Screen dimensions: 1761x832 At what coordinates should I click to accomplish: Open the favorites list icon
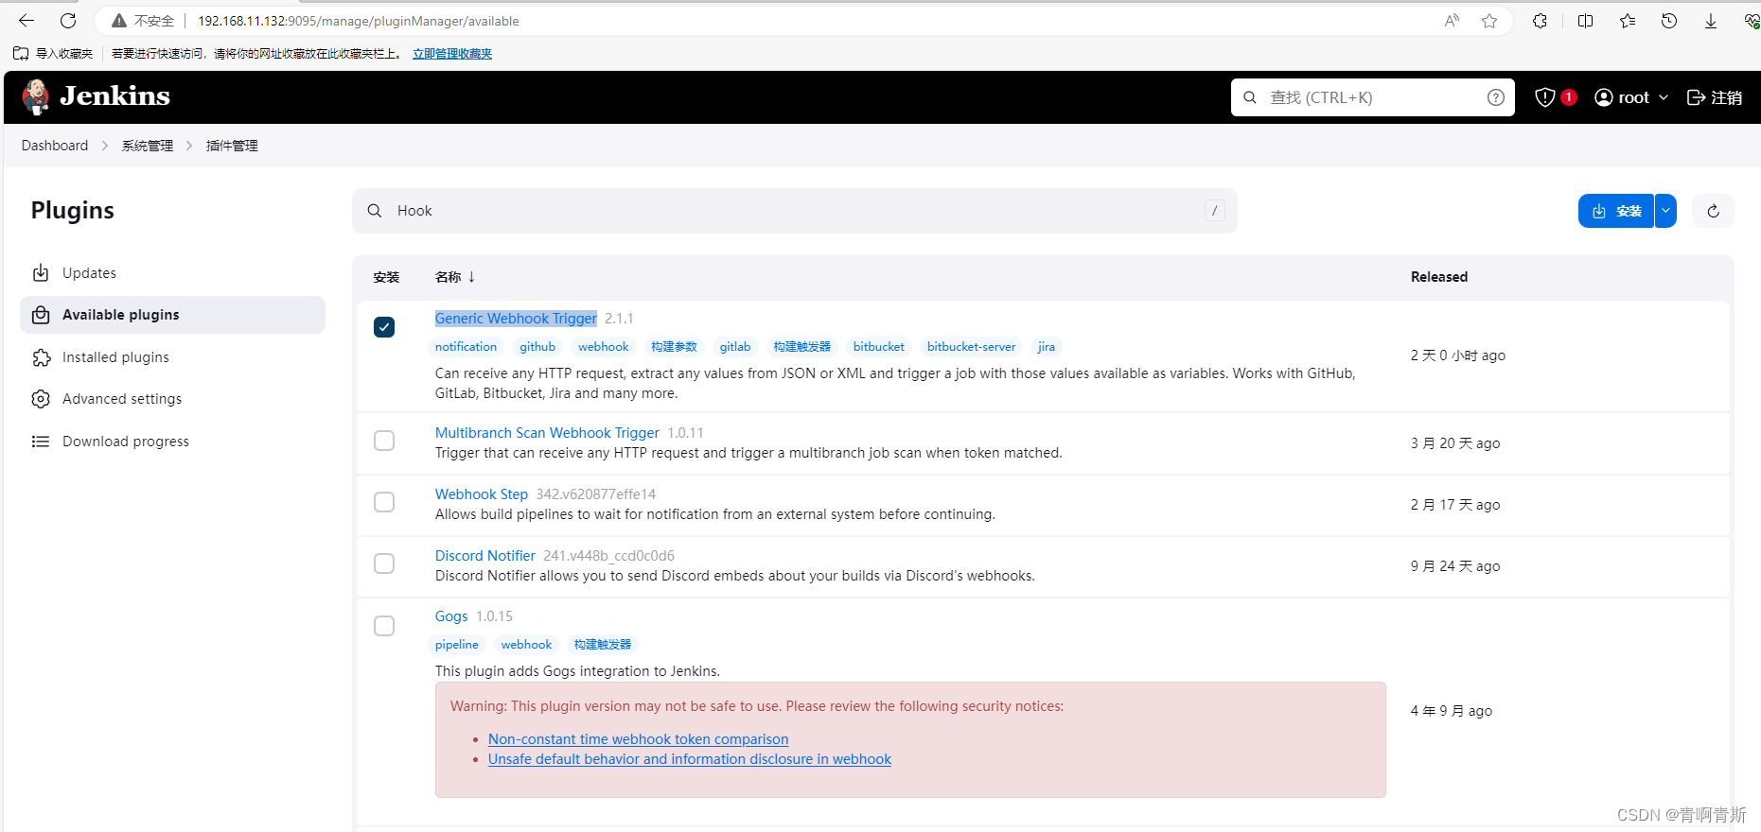coord(1628,21)
